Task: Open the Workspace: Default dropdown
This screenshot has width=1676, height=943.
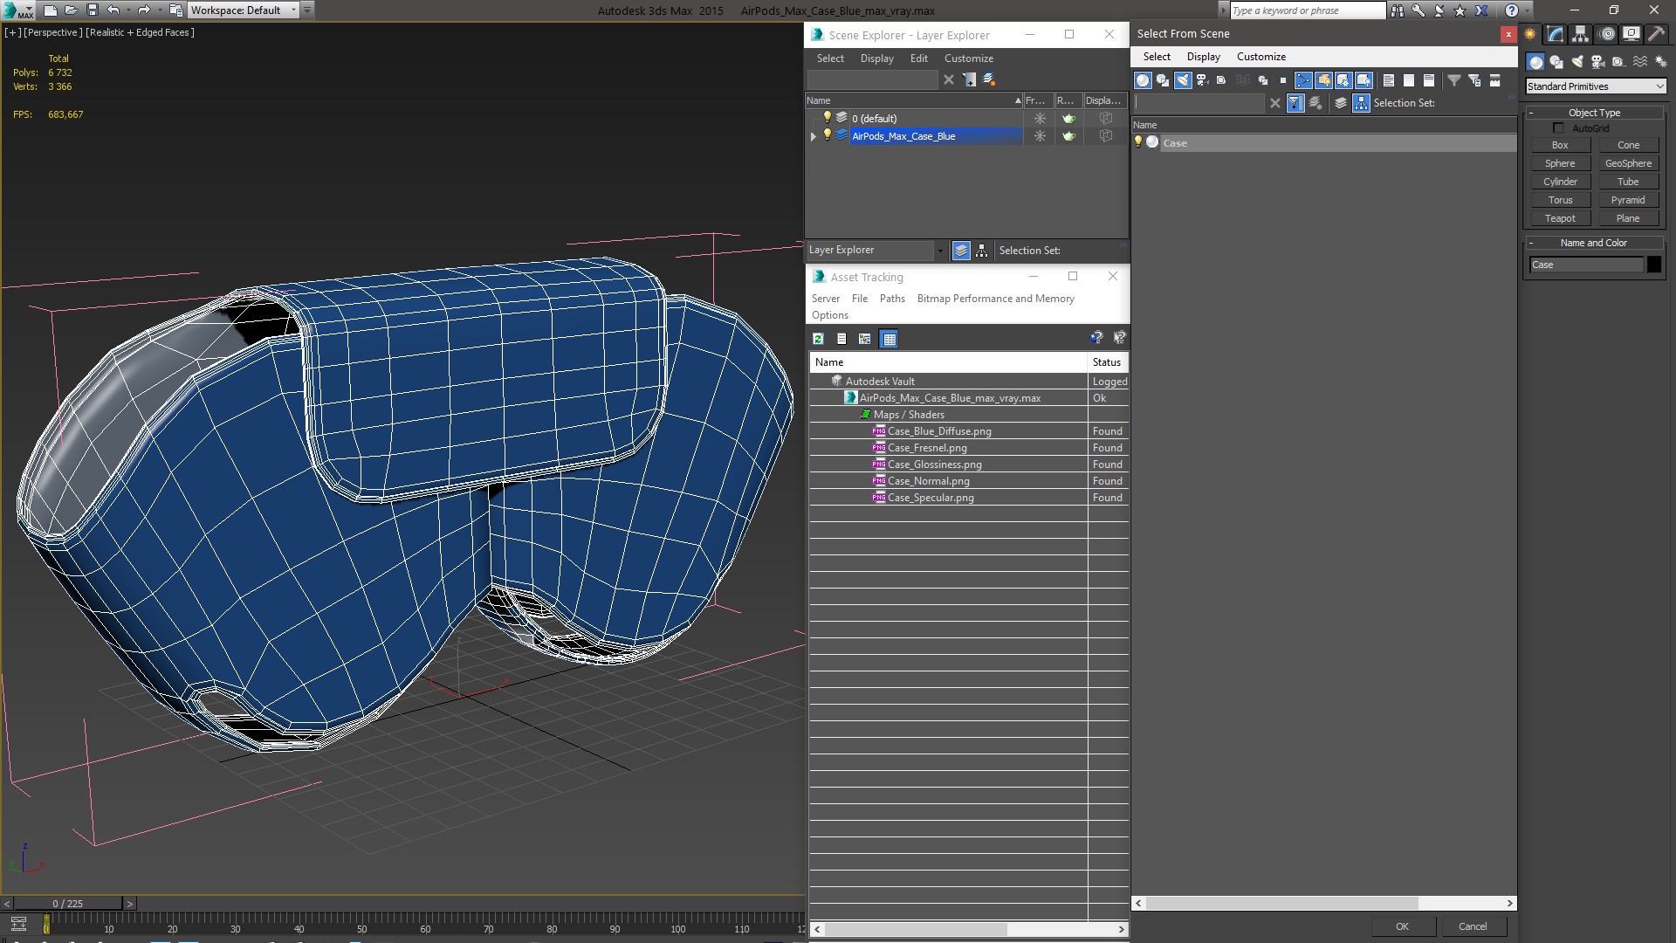Action: (x=244, y=10)
